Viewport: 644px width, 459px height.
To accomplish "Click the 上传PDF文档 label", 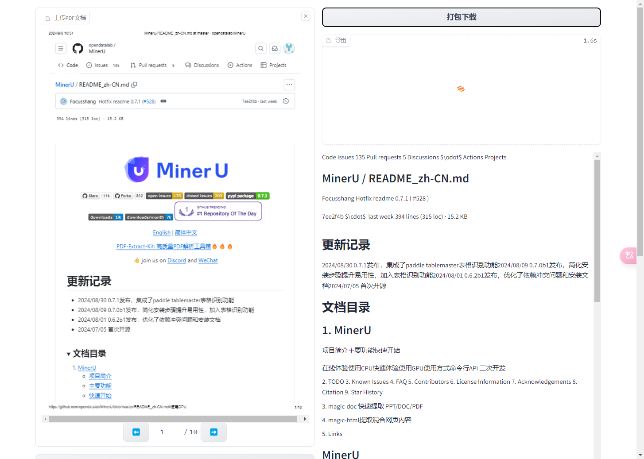I will [66, 18].
